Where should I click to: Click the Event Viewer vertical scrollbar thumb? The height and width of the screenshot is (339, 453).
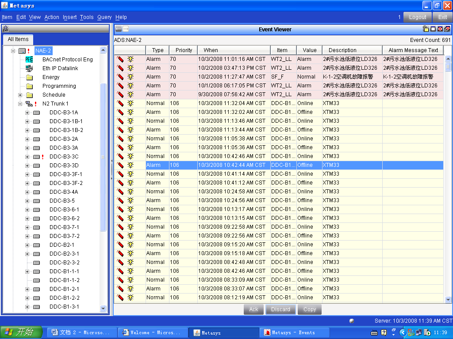click(448, 67)
